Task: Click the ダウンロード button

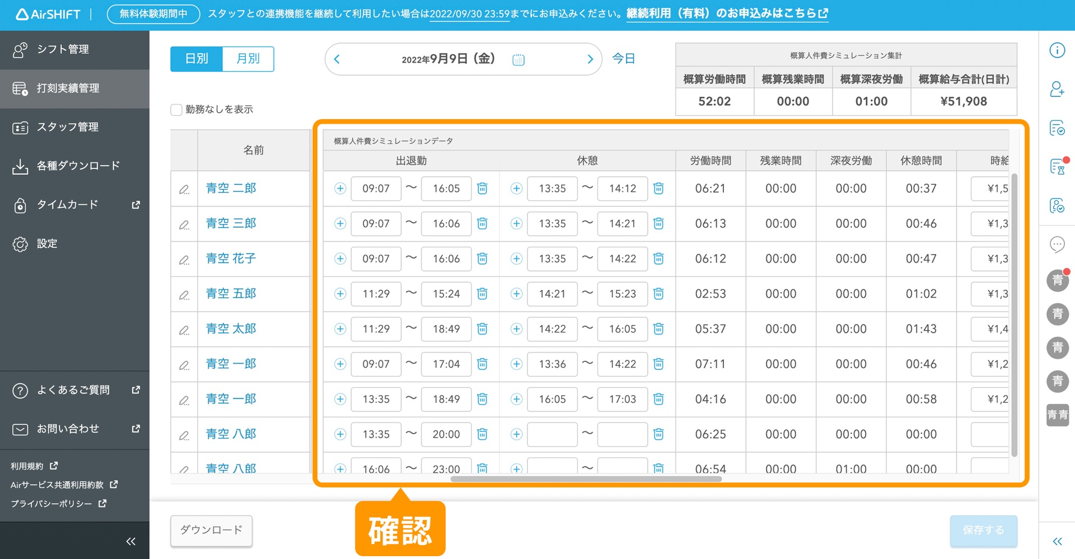Action: pyautogui.click(x=211, y=530)
